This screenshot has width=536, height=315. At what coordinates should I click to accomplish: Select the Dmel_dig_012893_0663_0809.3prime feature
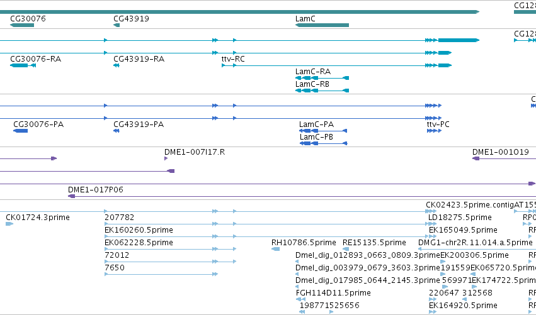click(297, 262)
